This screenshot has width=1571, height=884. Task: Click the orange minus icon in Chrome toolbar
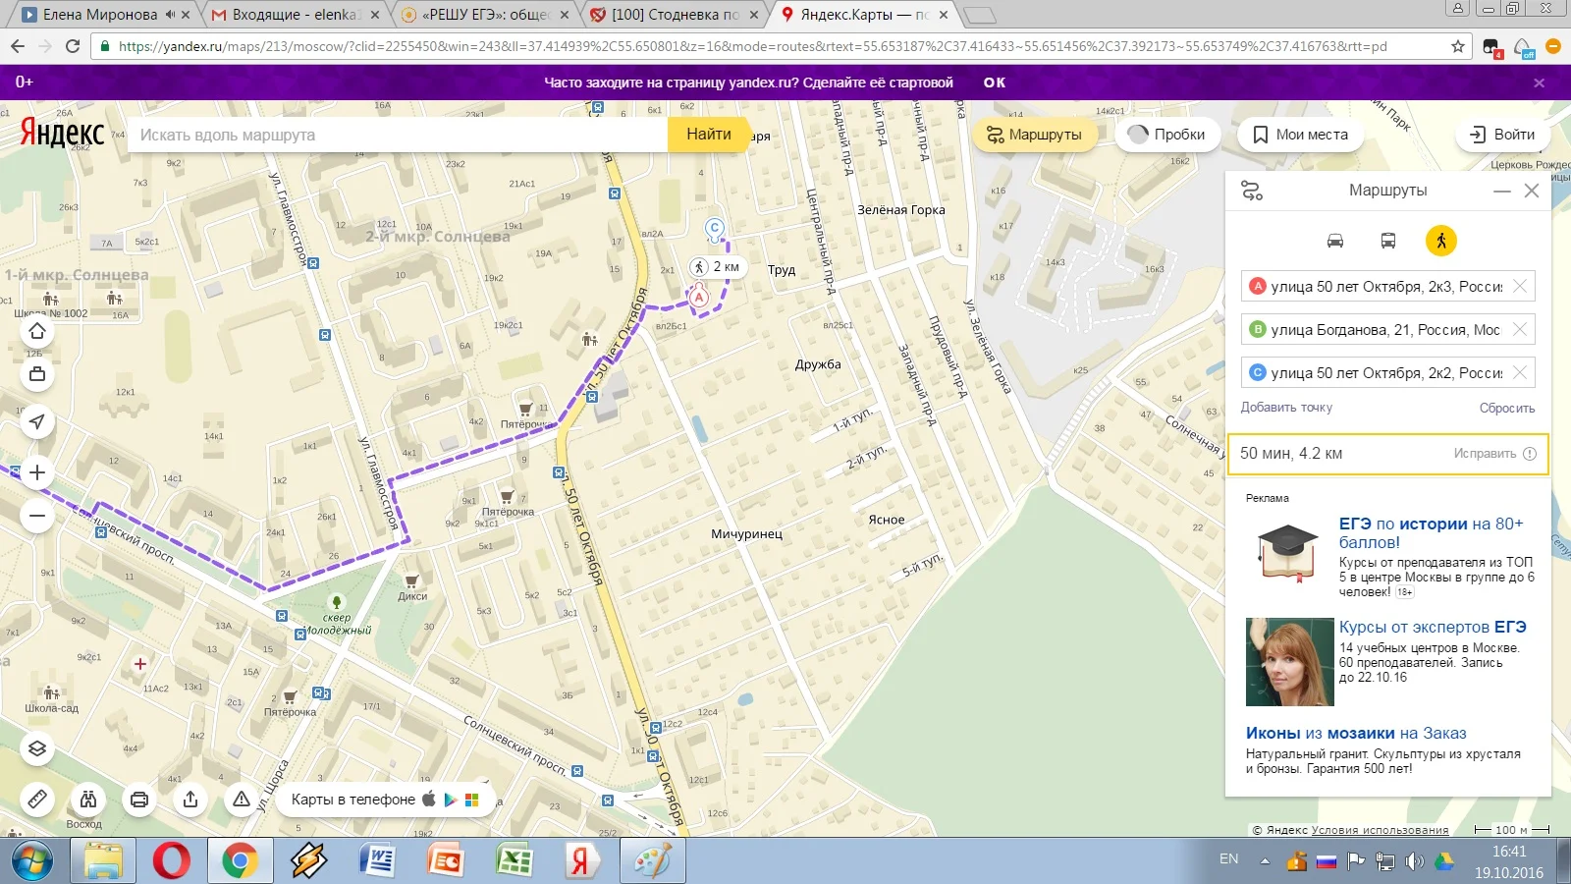(1553, 46)
